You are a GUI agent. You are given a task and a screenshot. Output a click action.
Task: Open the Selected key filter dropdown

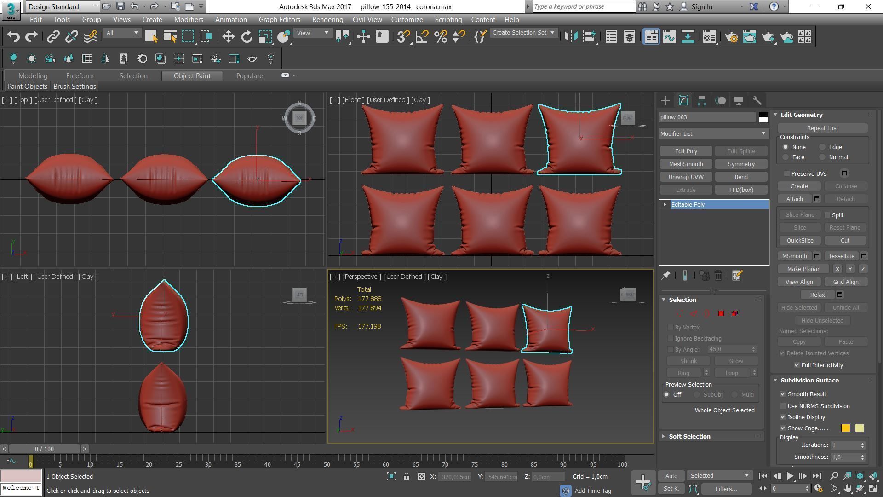click(719, 476)
